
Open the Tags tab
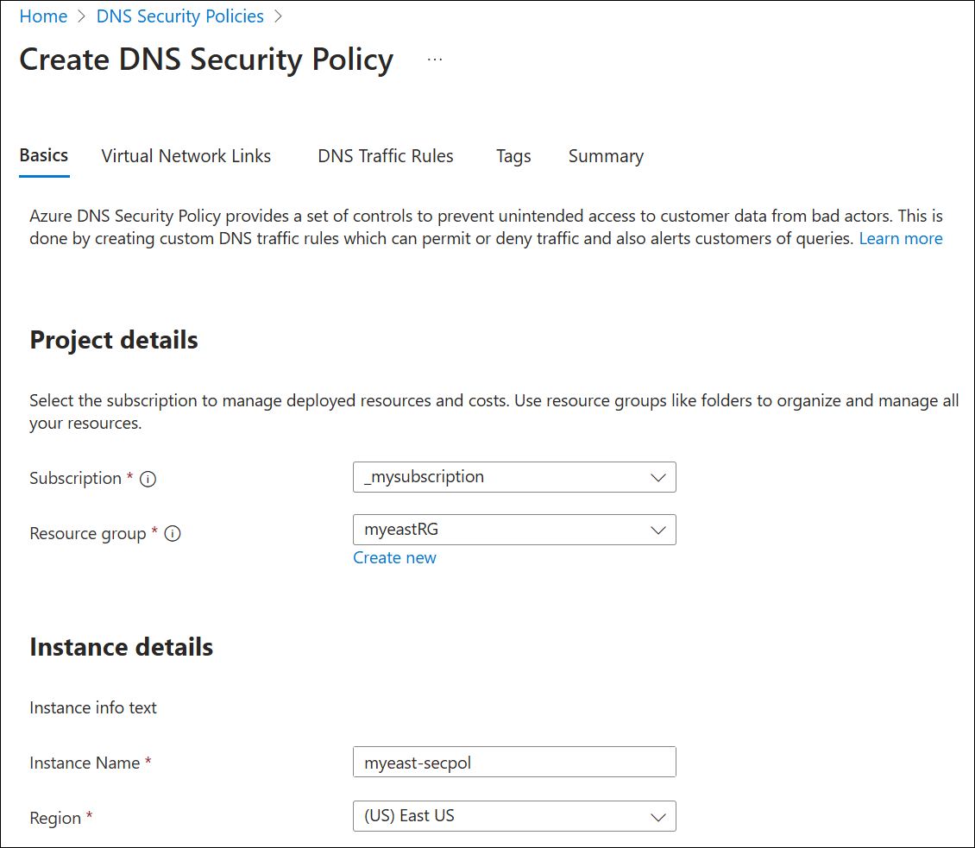coord(513,156)
